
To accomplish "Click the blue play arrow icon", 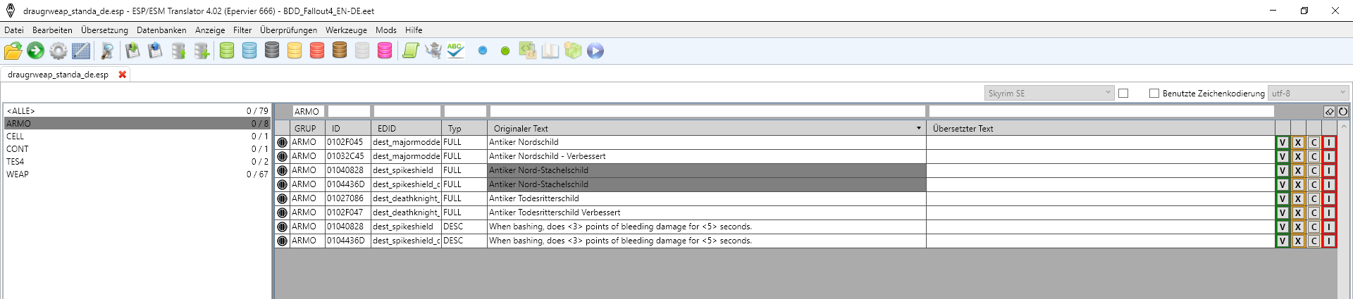I will coord(595,51).
